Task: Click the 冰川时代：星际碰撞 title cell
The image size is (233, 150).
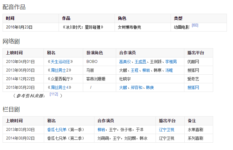Action: (x=83, y=27)
